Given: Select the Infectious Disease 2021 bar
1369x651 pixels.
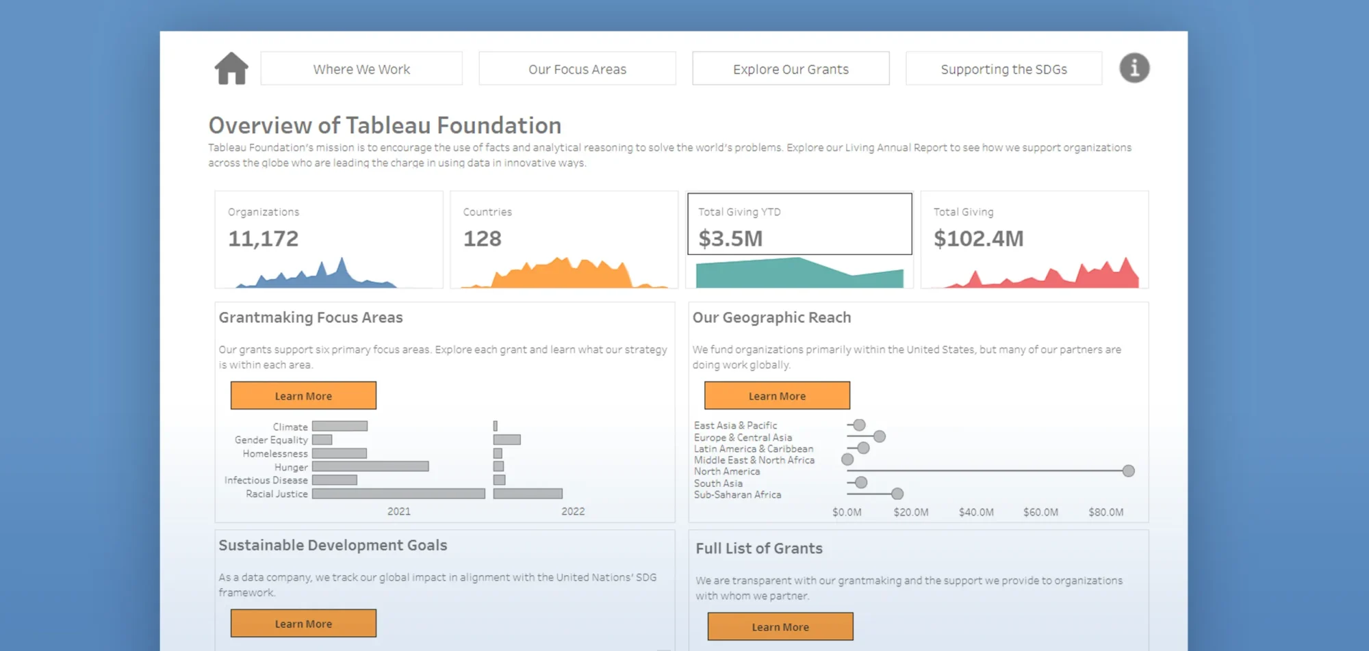Looking at the screenshot, I should click(x=335, y=480).
